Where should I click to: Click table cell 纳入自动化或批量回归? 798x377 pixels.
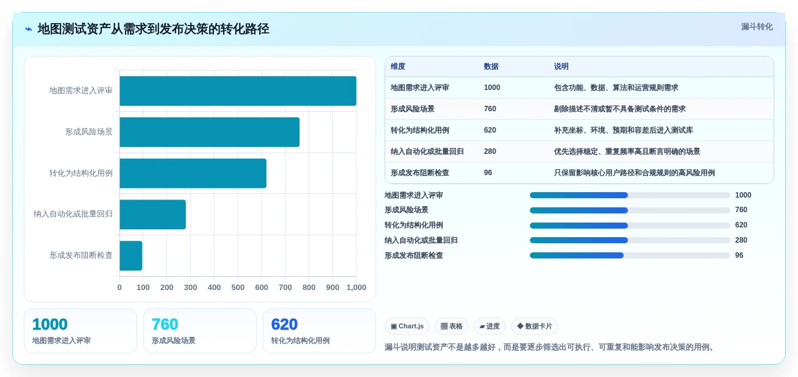(427, 151)
